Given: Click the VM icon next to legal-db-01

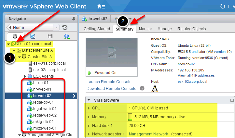Looking at the screenshot, I should click(30, 102).
